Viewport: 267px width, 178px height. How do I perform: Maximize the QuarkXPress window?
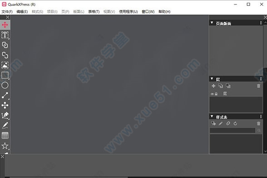248,4
